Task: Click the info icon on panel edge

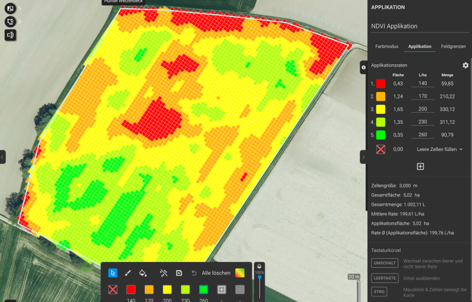Action: point(363,68)
